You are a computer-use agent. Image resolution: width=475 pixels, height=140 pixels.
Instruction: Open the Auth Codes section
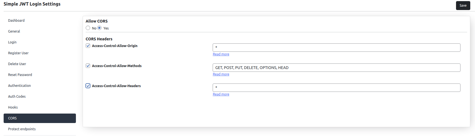[x=17, y=97]
